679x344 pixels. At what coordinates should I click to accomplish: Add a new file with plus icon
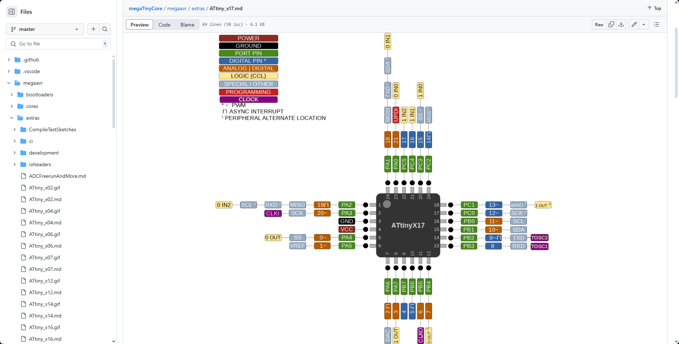94,29
